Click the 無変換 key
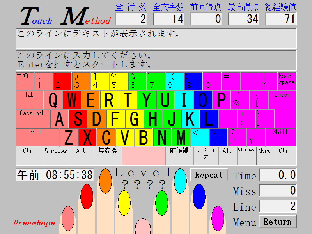312x234 pixels. click(108, 156)
